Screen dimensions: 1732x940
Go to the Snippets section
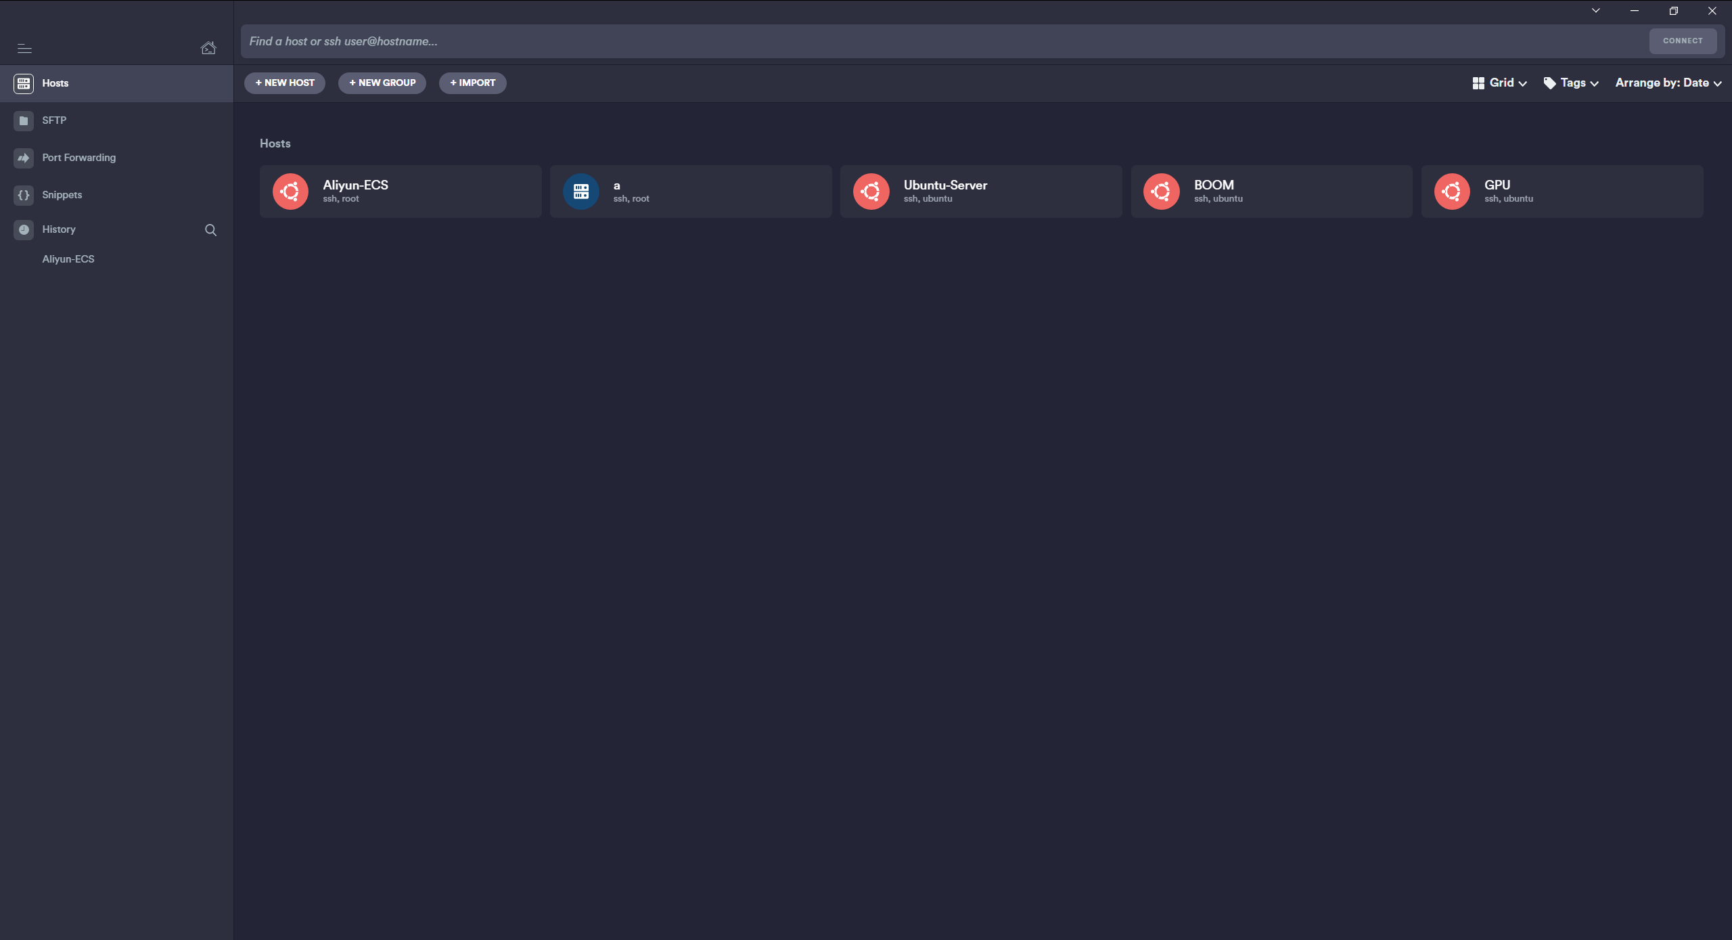coord(62,195)
